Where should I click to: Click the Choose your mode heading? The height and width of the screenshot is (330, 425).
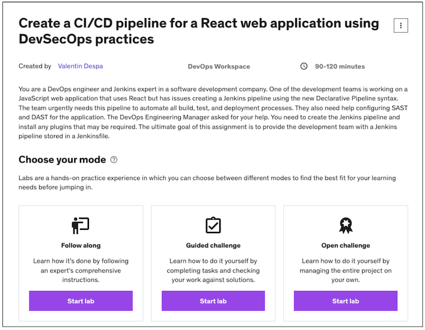pos(62,160)
